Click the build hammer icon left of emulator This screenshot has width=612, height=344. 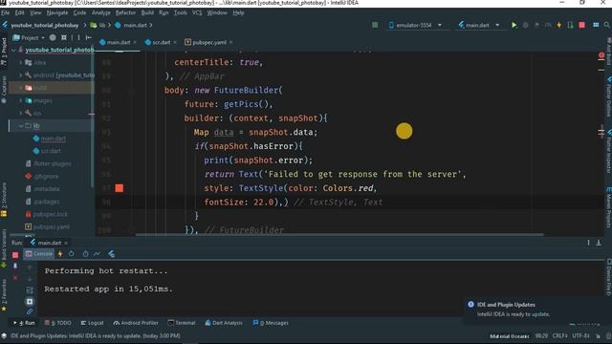(375, 25)
